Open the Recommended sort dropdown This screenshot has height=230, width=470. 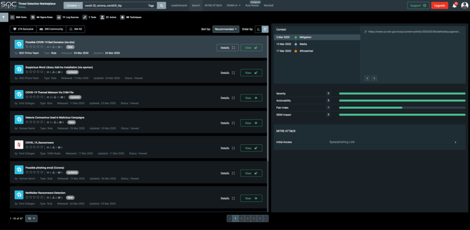pyautogui.click(x=226, y=29)
